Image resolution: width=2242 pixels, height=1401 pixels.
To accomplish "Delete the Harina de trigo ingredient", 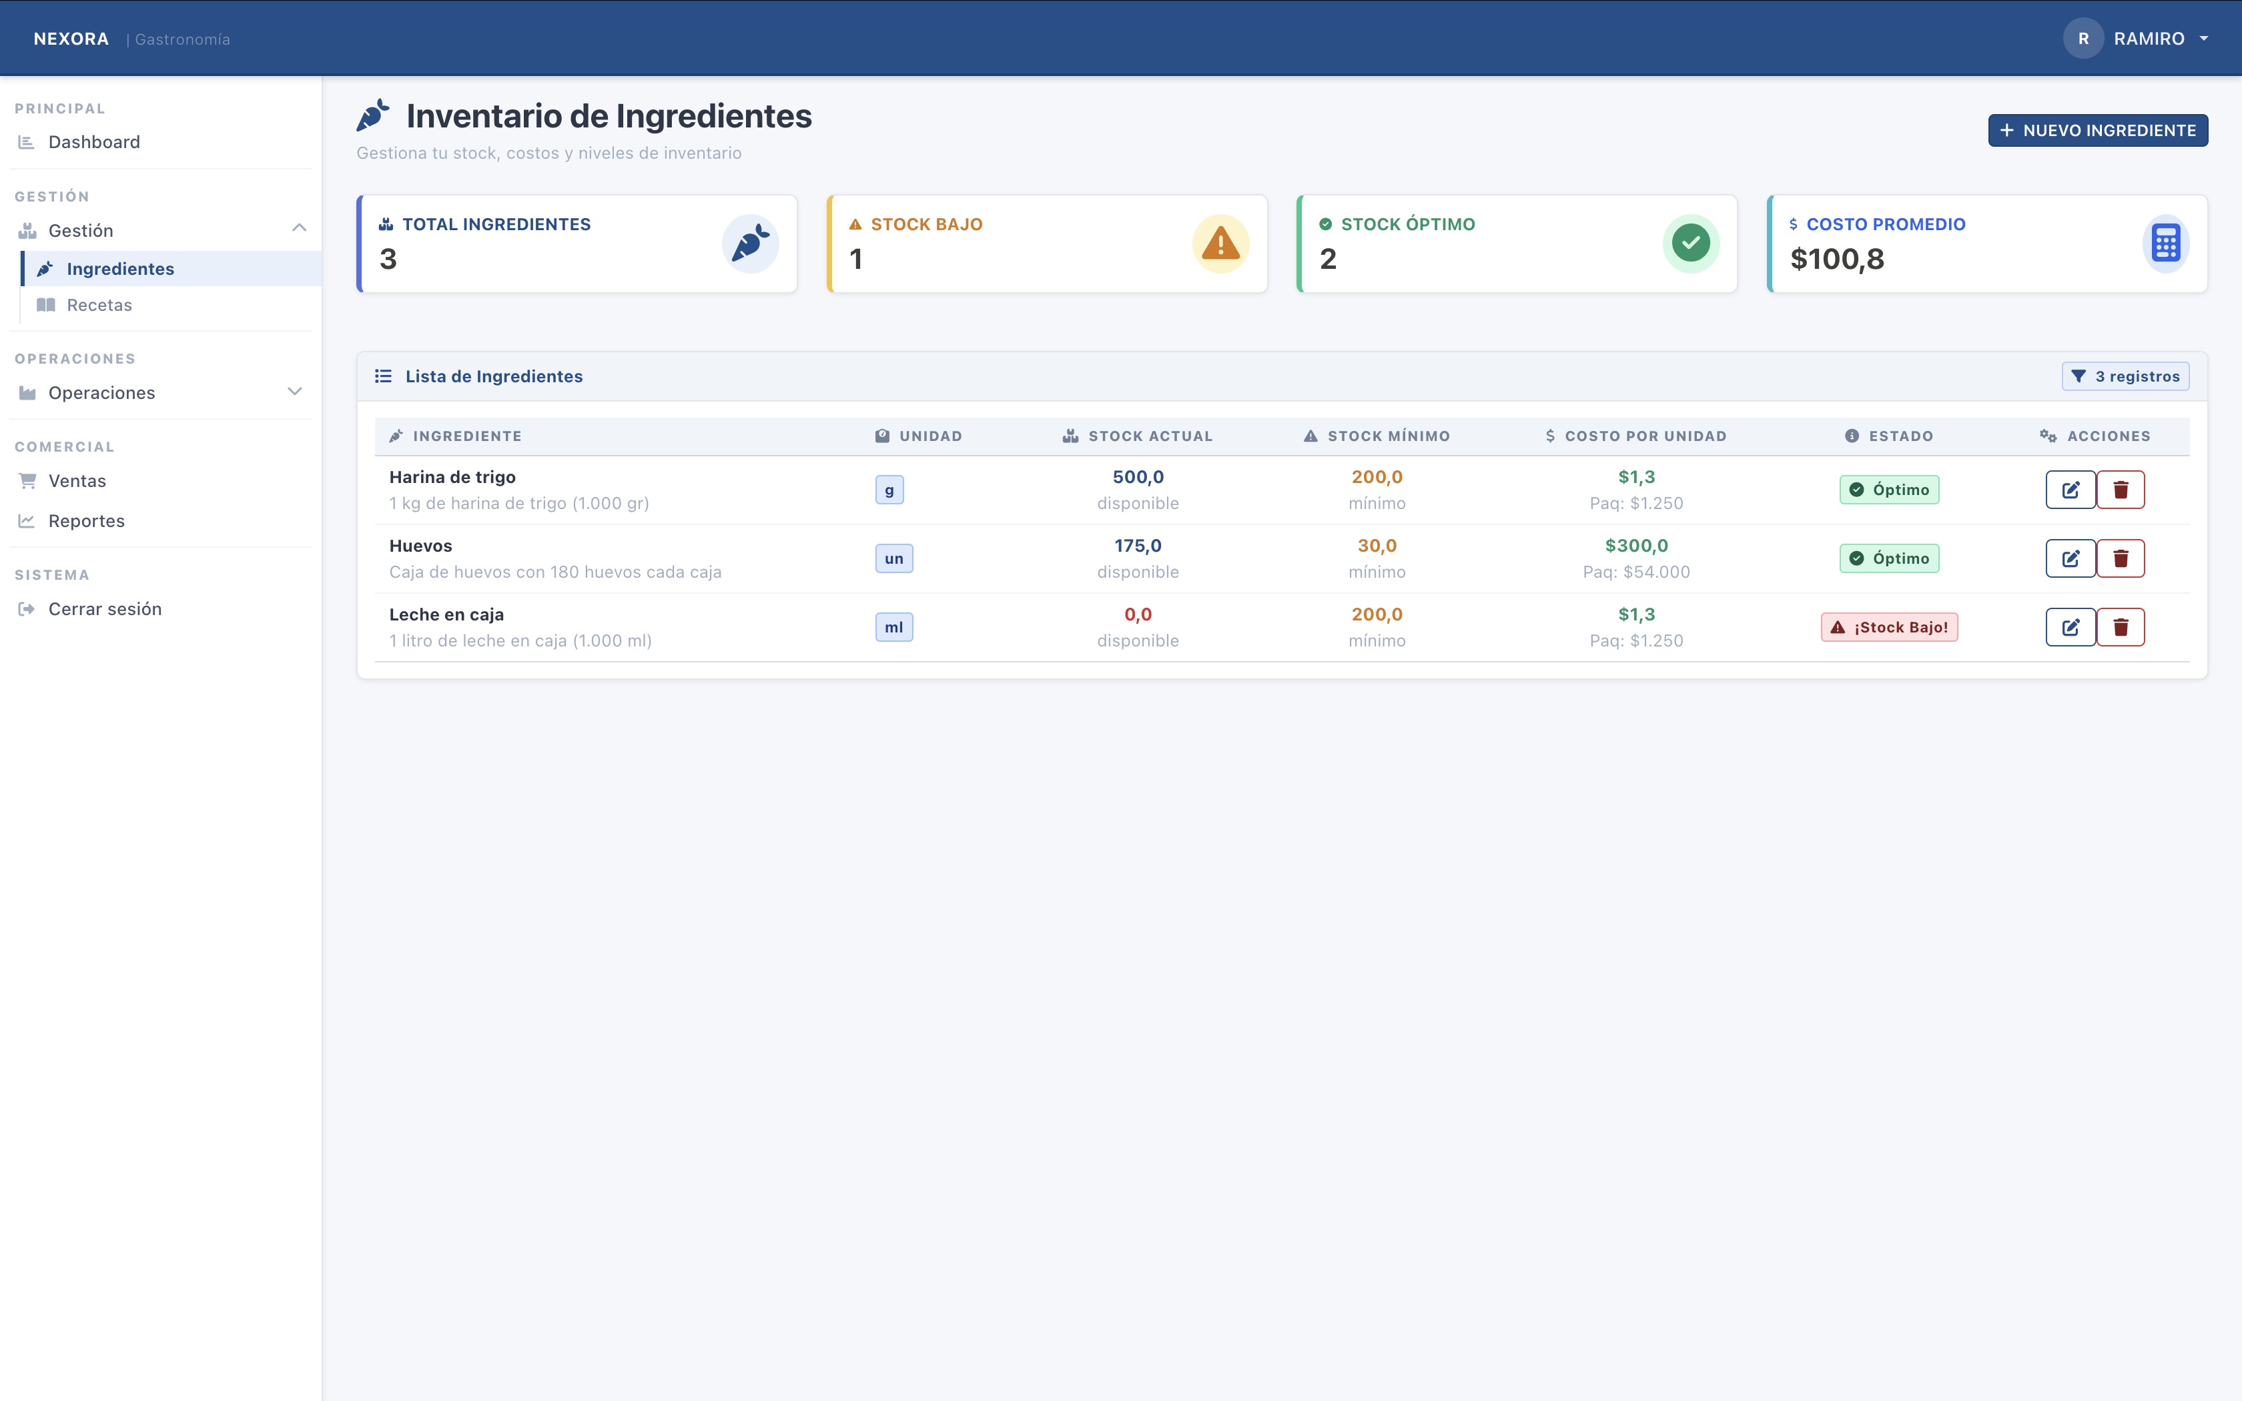I will [x=2121, y=489].
